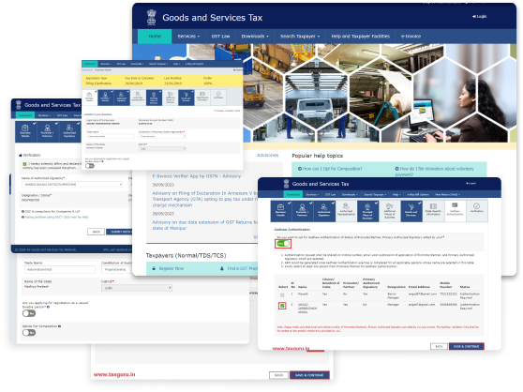Tick 'I hereby solemnly affirm' declaration checkbox
The width and height of the screenshot is (523, 392).
pyautogui.click(x=24, y=164)
